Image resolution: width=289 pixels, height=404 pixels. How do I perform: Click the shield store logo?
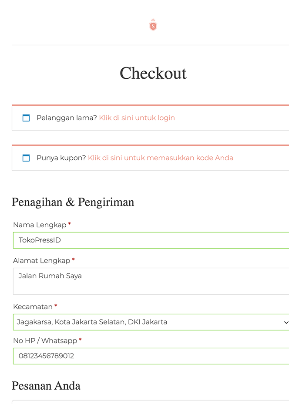153,25
